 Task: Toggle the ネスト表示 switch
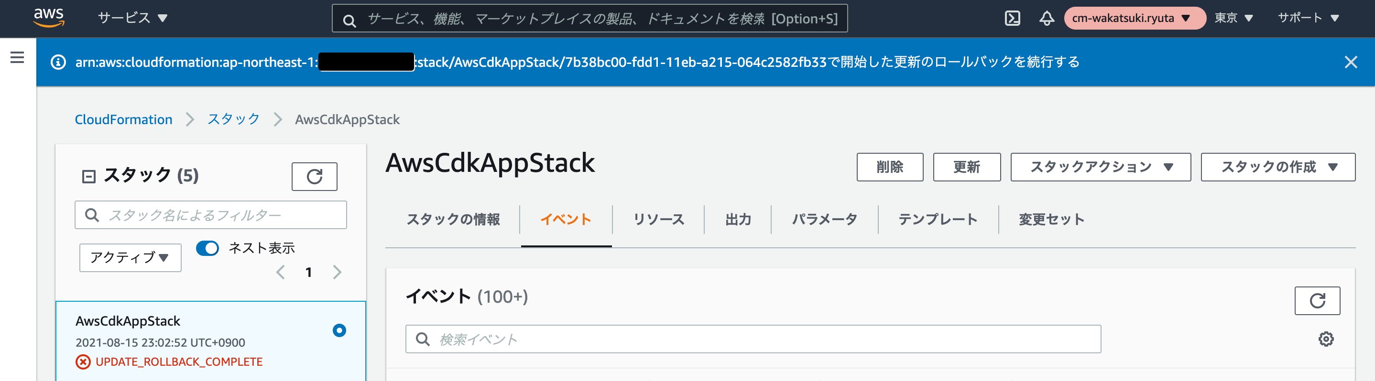(207, 248)
